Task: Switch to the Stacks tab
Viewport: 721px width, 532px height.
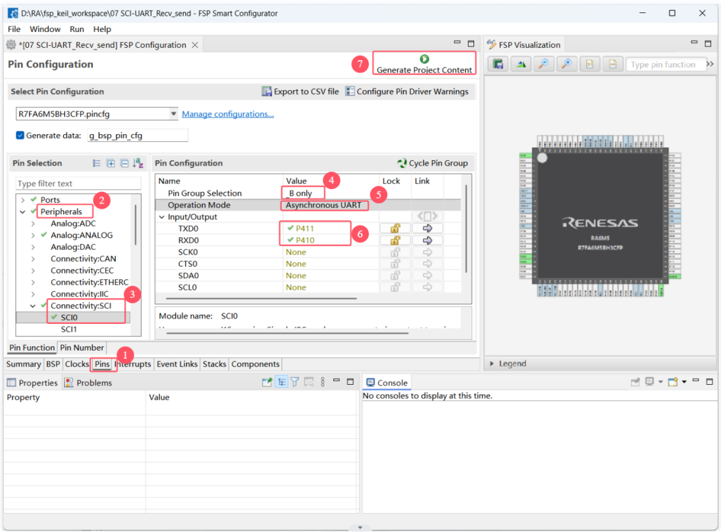Action: [x=214, y=364]
